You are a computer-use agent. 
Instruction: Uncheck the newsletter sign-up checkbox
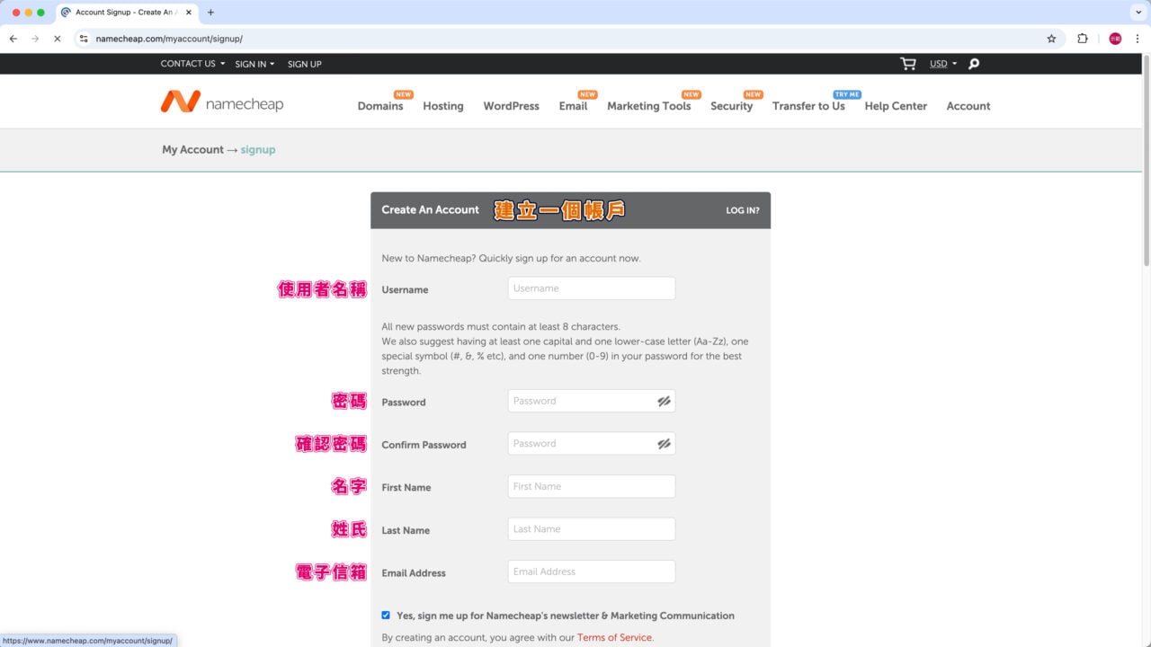click(386, 615)
